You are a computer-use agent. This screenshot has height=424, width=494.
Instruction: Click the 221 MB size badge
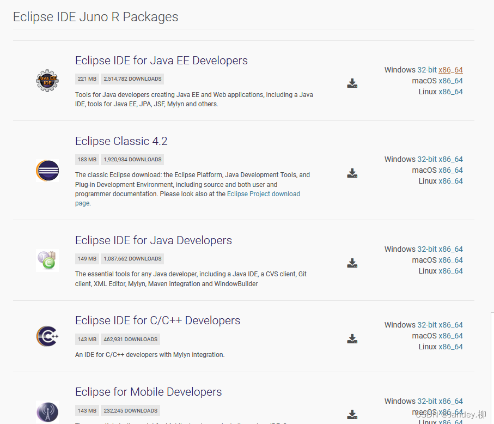tap(87, 79)
